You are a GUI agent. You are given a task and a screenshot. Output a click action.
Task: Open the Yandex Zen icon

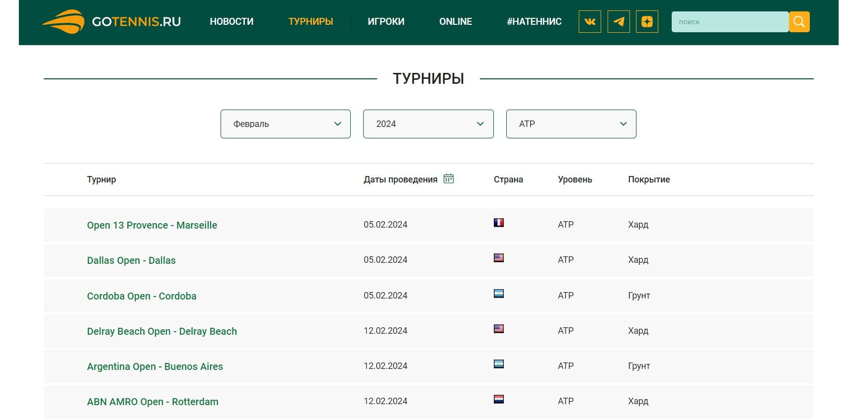647,22
